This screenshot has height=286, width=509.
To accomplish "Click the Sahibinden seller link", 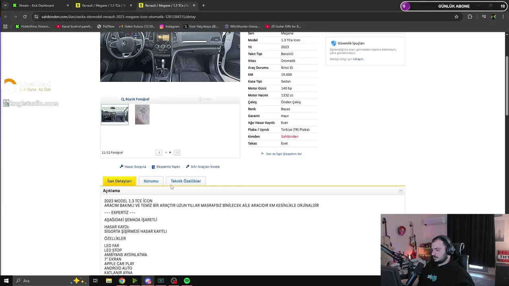I will click(289, 137).
